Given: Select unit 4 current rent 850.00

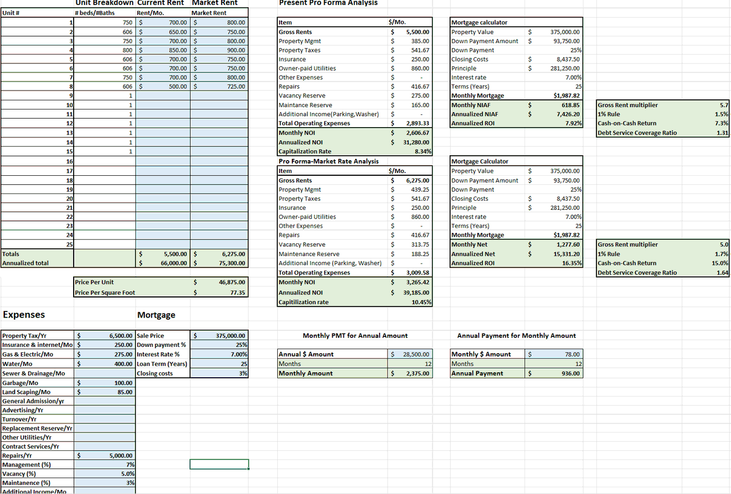Looking at the screenshot, I should pos(163,50).
